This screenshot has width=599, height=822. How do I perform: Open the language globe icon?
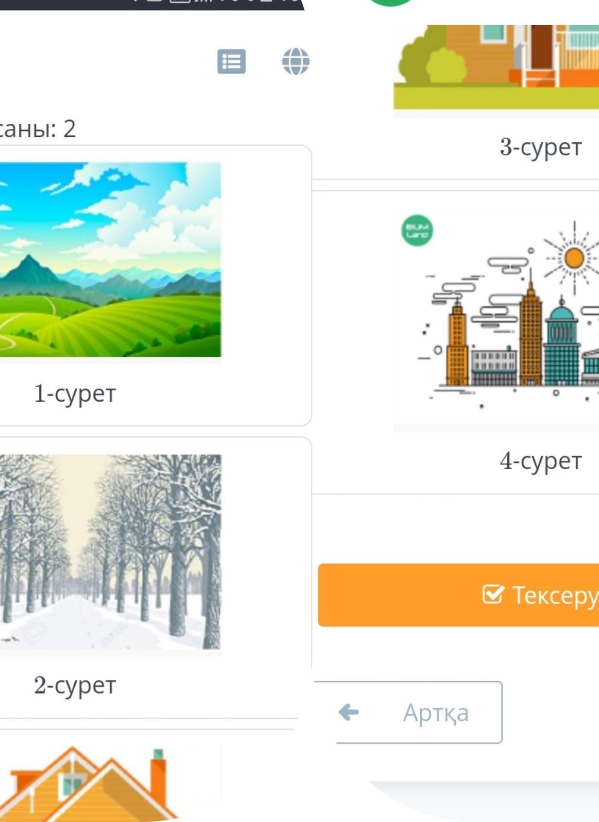coord(296,62)
